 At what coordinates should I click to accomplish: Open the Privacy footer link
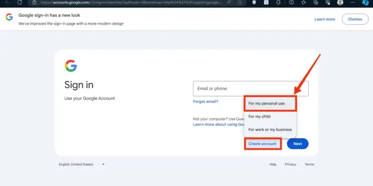coord(290,164)
